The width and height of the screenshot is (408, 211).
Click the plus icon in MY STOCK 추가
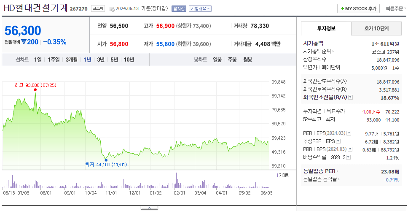[x=342, y=8]
